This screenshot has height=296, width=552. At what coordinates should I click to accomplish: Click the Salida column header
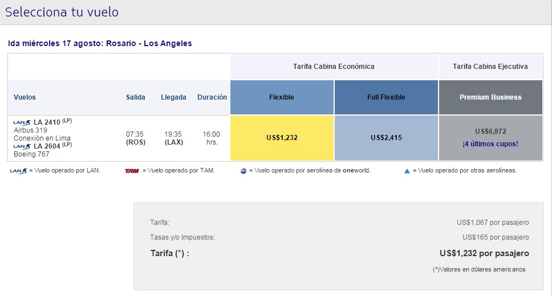(x=136, y=97)
